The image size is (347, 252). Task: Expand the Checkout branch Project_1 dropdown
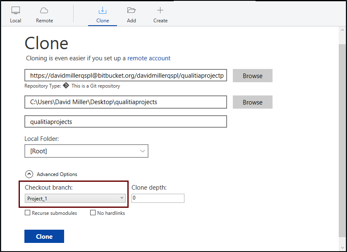[x=75, y=199]
